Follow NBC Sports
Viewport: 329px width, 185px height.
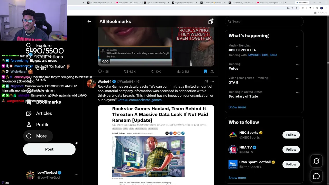pos(291,135)
